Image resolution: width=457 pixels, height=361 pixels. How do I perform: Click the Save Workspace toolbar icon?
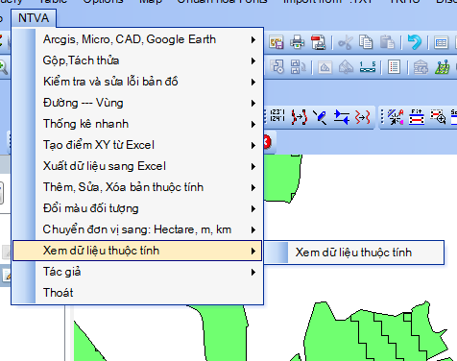276,42
